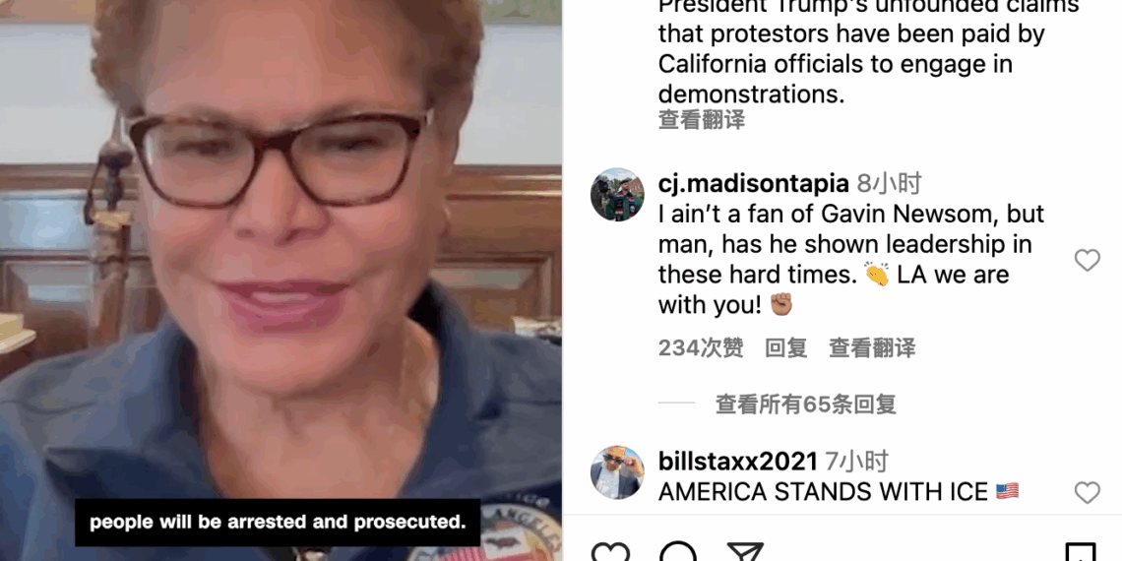Open billstaxx2021's profile picture
The height and width of the screenshot is (561, 1122).
click(617, 472)
